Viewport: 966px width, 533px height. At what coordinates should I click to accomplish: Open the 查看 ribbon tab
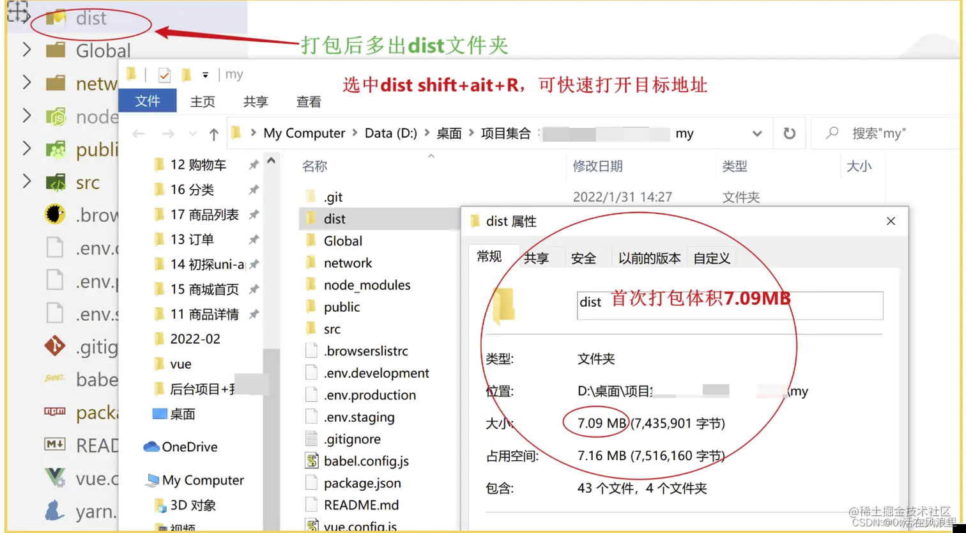point(309,102)
